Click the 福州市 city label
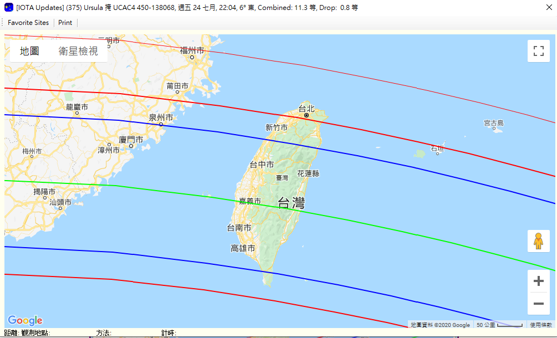Screen dimensions: 557x338 point(192,51)
